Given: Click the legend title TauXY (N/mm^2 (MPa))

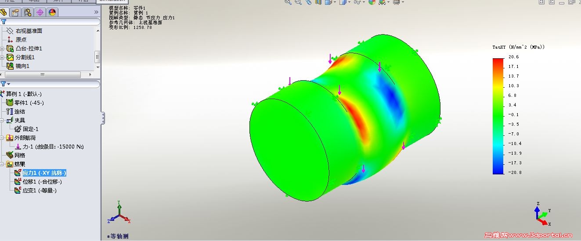Looking at the screenshot, I should 518,47.
